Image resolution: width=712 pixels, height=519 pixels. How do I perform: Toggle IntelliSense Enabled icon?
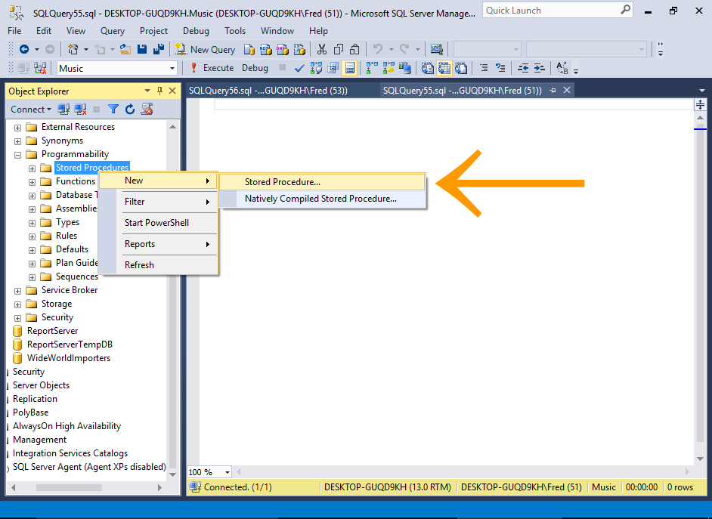350,69
